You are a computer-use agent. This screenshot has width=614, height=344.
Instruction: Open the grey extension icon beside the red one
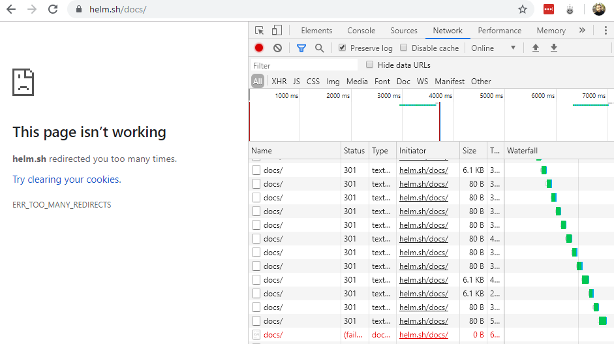570,9
